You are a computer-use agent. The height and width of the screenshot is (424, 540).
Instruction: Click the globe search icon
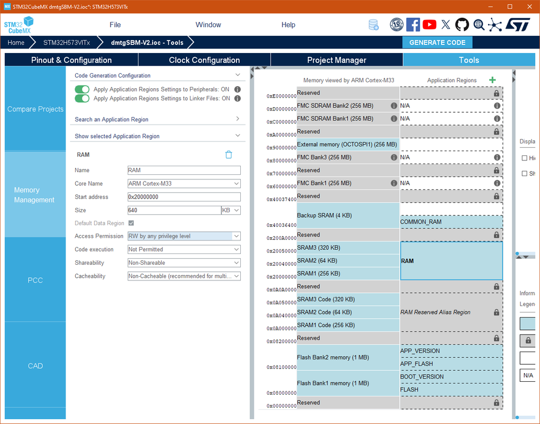479,25
